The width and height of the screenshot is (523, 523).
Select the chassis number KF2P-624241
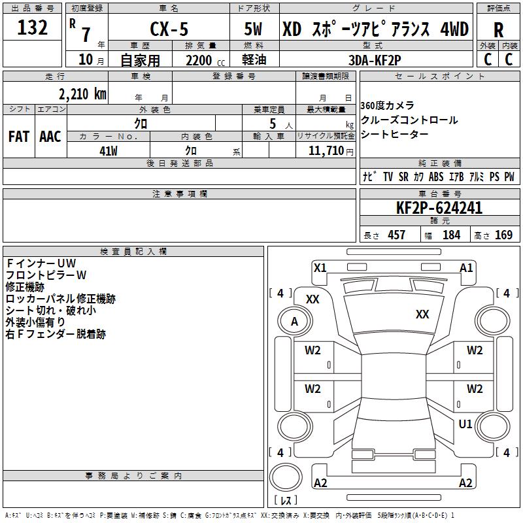point(439,208)
